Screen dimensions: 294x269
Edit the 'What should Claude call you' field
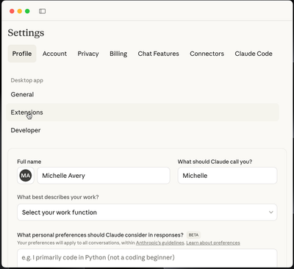tap(228, 176)
